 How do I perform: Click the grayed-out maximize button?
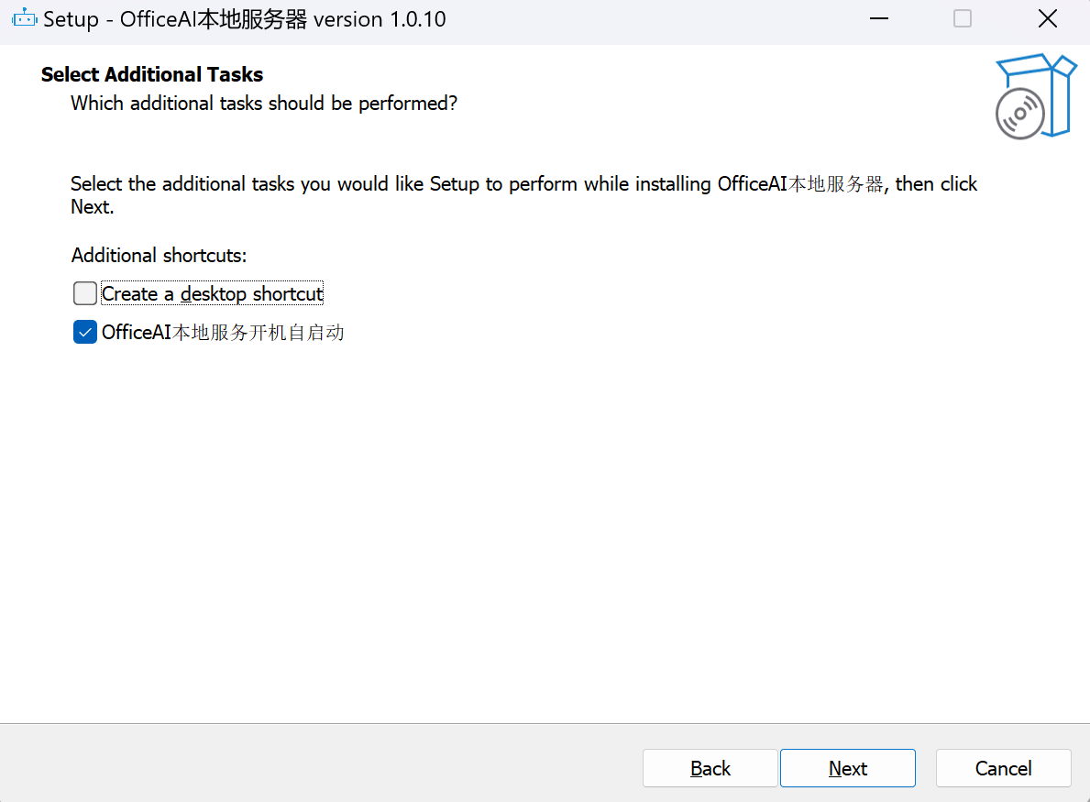[x=962, y=18]
